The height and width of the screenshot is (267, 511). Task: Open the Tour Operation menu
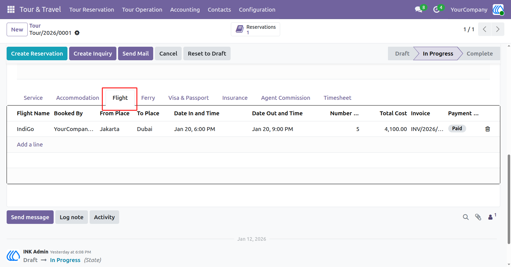click(x=142, y=9)
